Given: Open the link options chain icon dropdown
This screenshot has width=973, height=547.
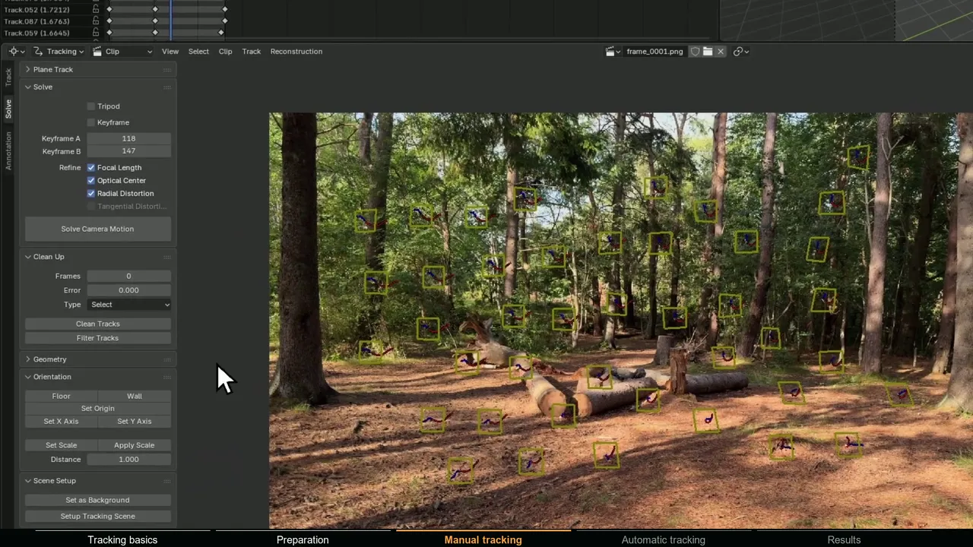Looking at the screenshot, I should click(741, 52).
